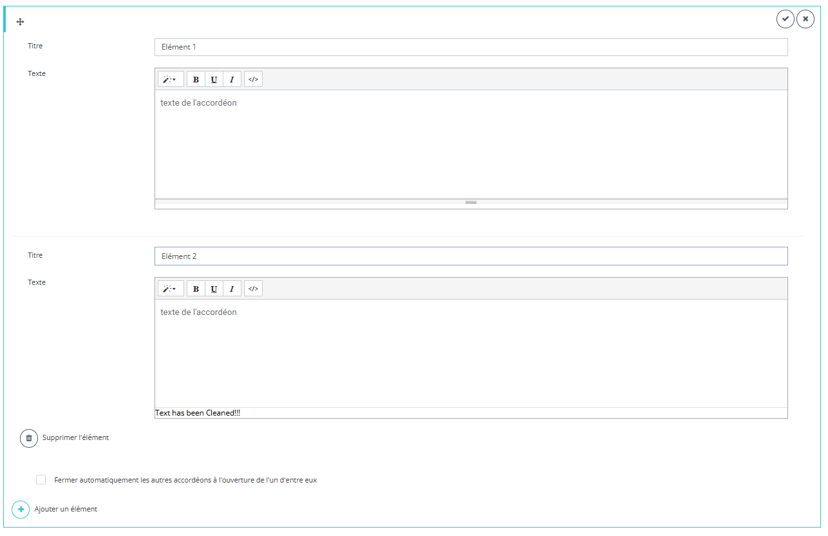Grab the first editor's resize handle bar

[471, 202]
